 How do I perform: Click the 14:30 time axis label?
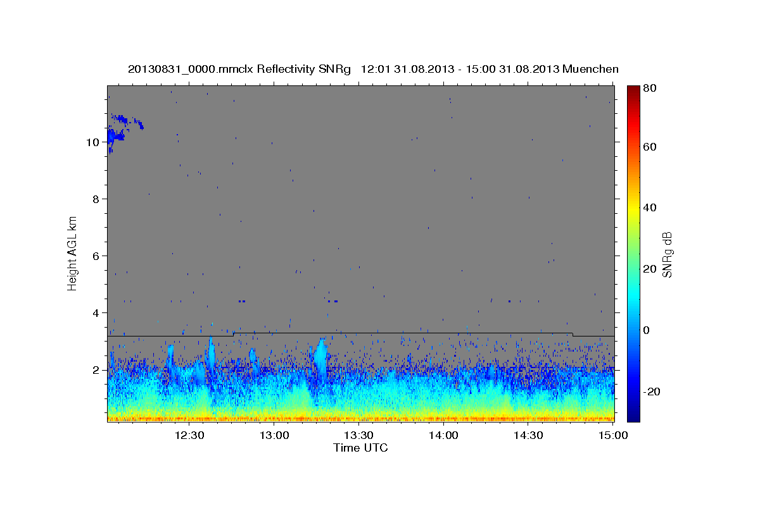coord(528,436)
